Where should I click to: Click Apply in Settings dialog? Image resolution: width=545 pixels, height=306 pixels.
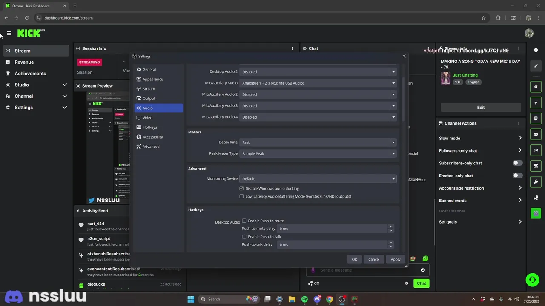pos(396,259)
